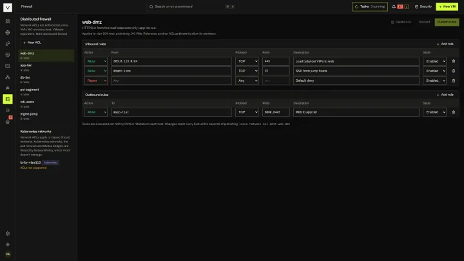This screenshot has height=261, width=464.
Task: Edit description 'Load balancer VIPs to web'
Action: (356, 61)
